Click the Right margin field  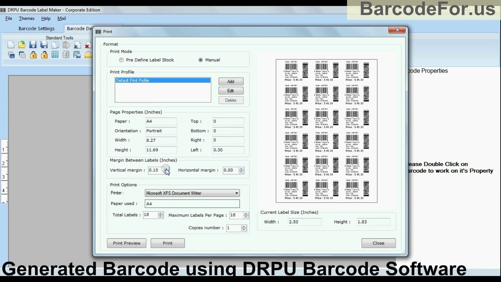point(228,140)
